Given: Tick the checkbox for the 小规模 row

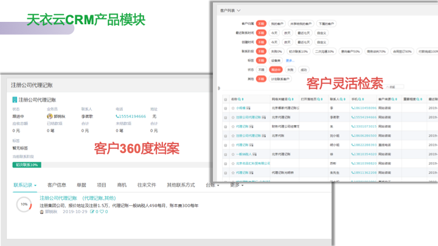Looking at the screenshot, I should pos(226,108).
